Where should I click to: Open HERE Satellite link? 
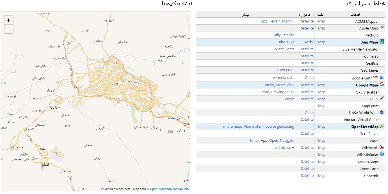pos(307,99)
